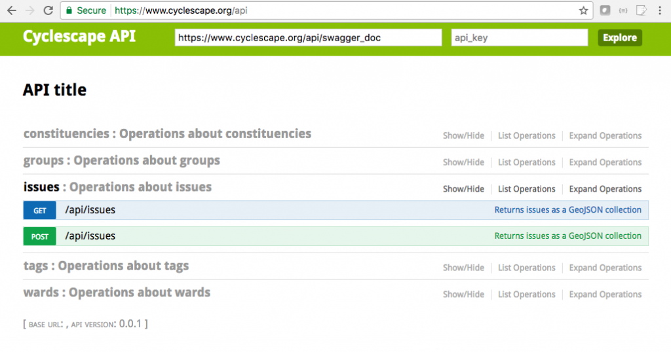Click the green Secure padlock icon

click(69, 10)
